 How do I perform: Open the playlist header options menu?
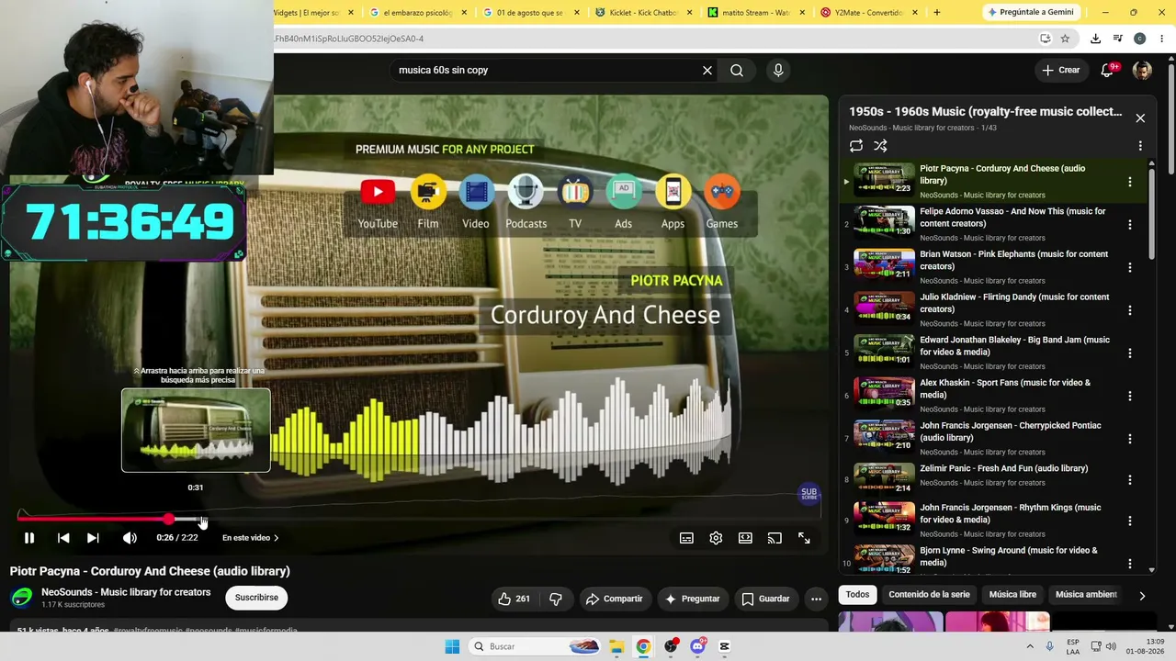(x=1140, y=146)
